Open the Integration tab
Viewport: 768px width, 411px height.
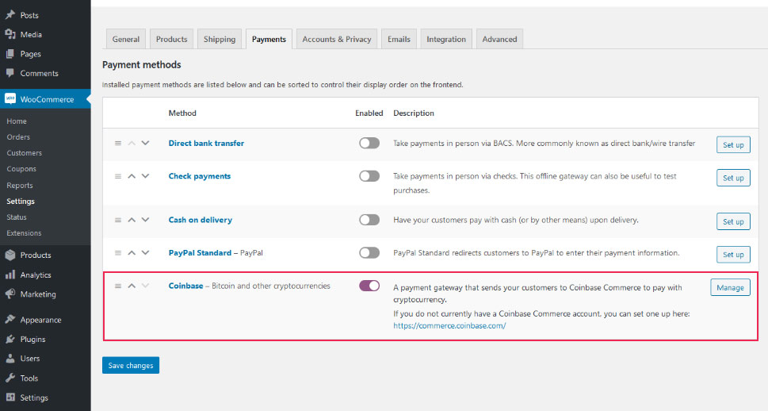coord(446,39)
